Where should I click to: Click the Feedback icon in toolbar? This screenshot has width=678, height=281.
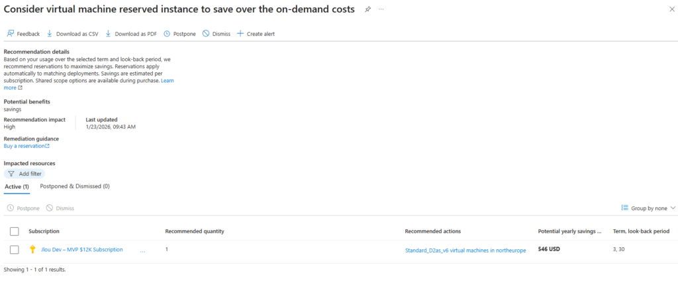11,34
